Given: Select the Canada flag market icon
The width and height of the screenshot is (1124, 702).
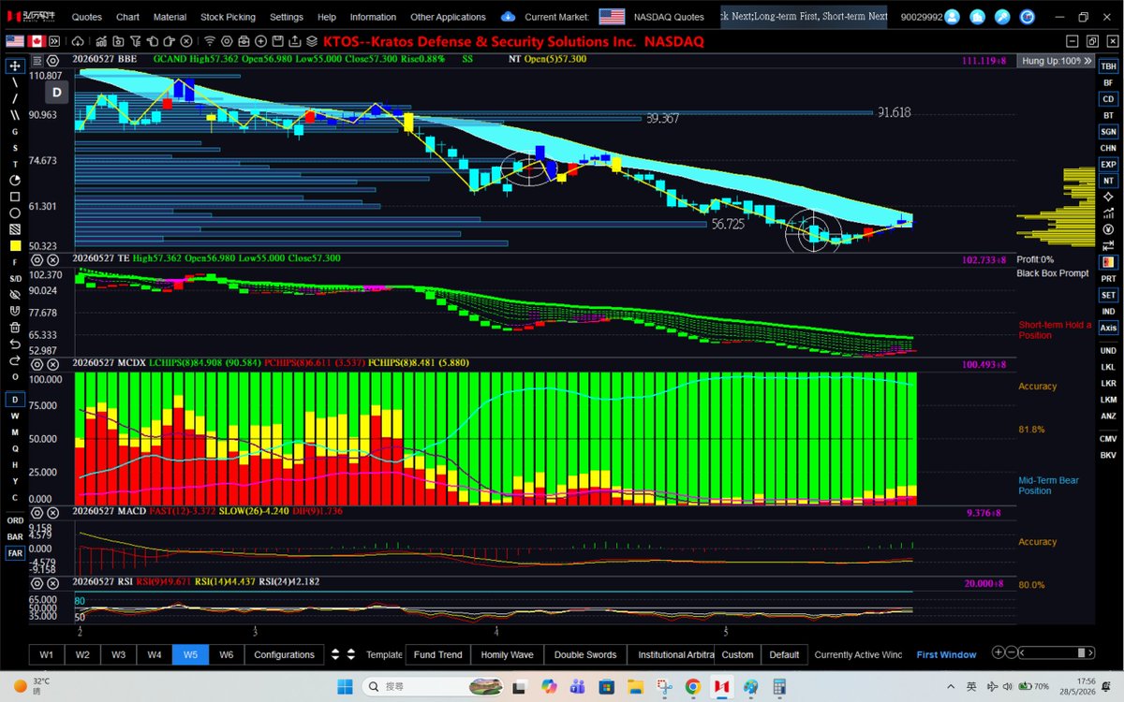Looking at the screenshot, I should click(37, 41).
